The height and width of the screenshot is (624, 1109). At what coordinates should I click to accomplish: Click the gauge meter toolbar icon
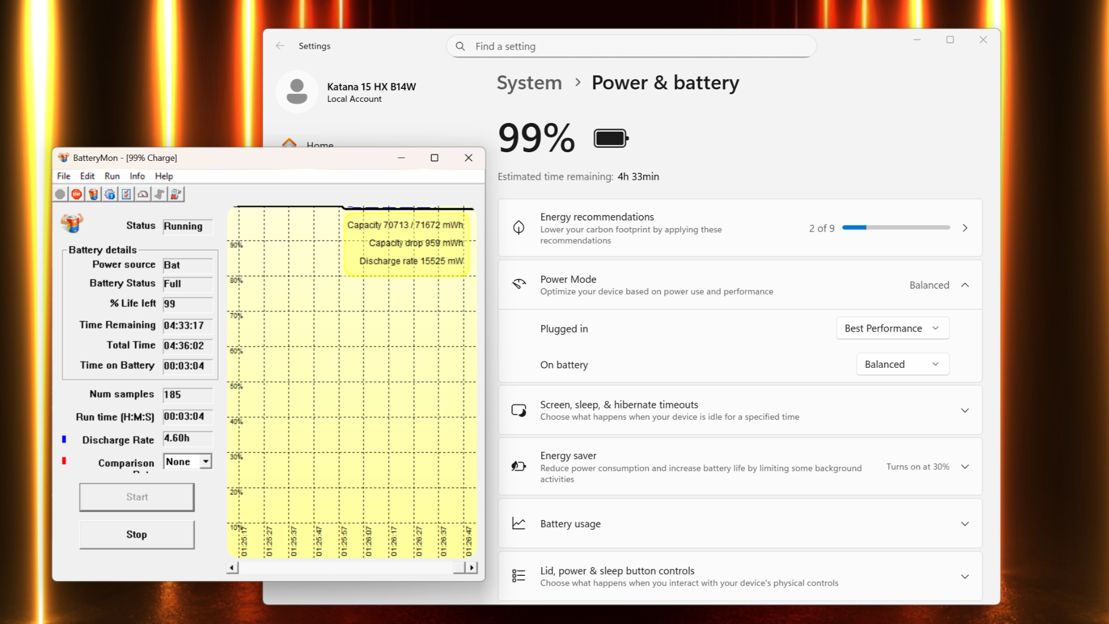click(x=143, y=194)
